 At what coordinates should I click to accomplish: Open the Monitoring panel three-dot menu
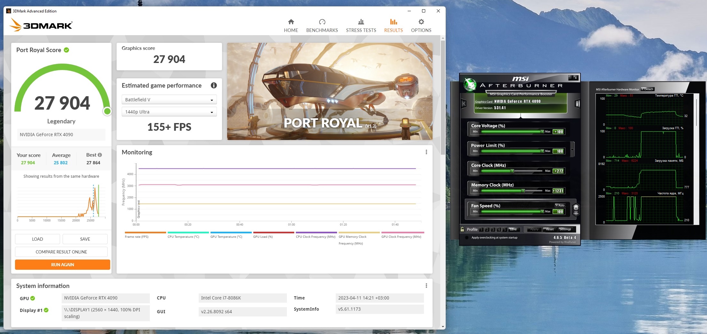coord(426,152)
